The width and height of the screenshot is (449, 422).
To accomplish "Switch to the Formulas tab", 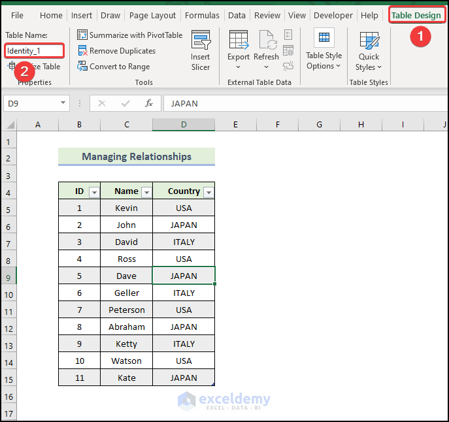I will click(202, 16).
